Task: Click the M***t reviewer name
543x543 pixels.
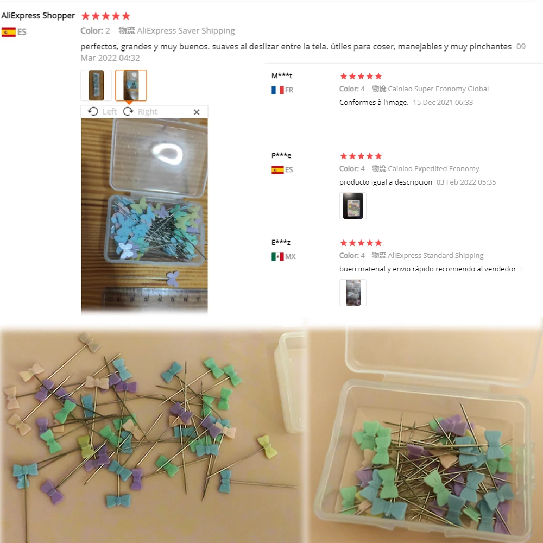Action: 282,75
